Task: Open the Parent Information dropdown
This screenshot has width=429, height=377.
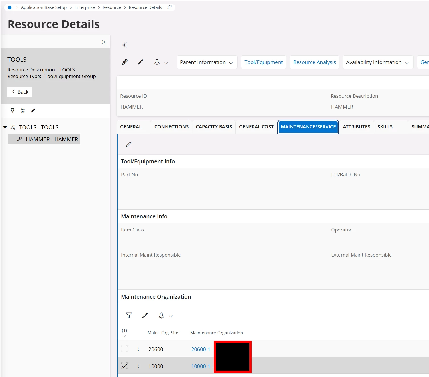Action: click(207, 62)
